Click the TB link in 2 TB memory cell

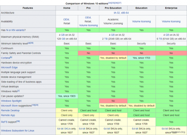pyautogui.click(x=106, y=39)
